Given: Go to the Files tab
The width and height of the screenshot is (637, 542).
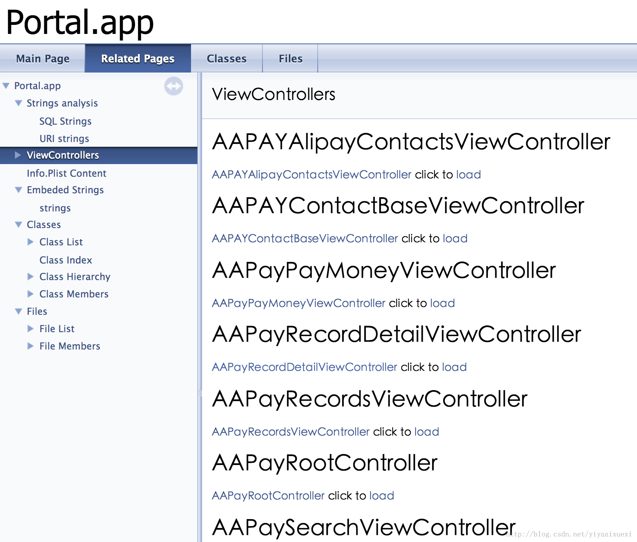Looking at the screenshot, I should pos(290,58).
